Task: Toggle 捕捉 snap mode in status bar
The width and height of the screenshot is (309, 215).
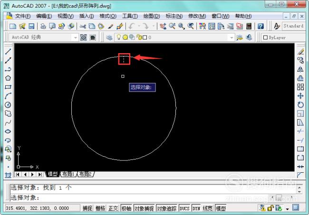Action: pyautogui.click(x=87, y=208)
